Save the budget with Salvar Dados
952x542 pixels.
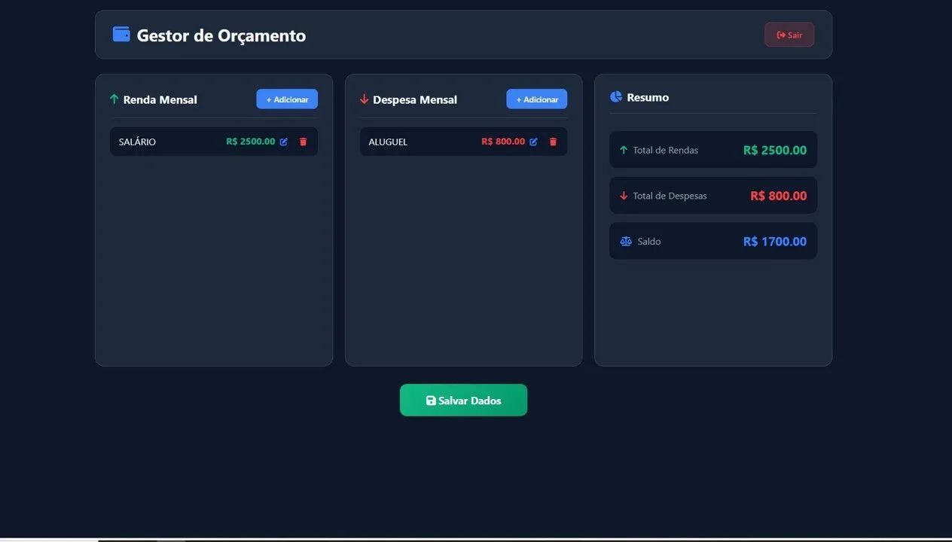point(463,400)
